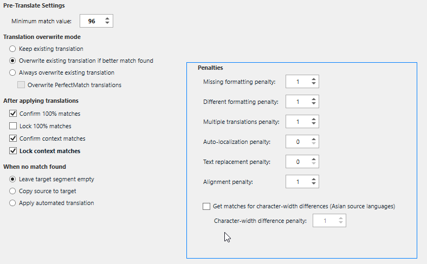The height and width of the screenshot is (264, 427).
Task: Increase Missing formatting penalty
Action: point(314,80)
